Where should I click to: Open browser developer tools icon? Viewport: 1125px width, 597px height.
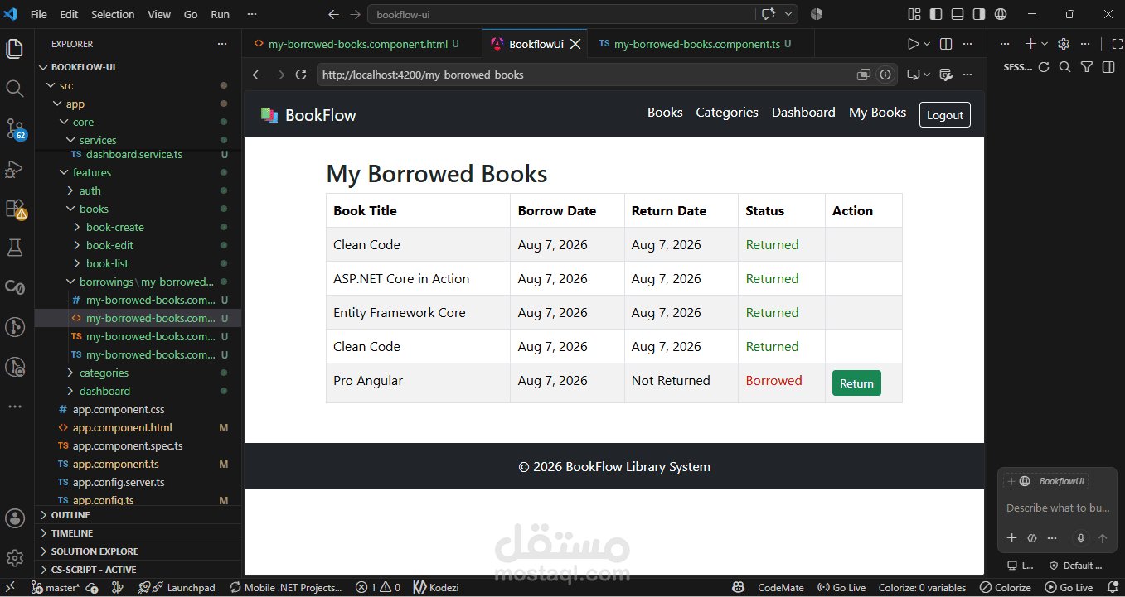946,75
